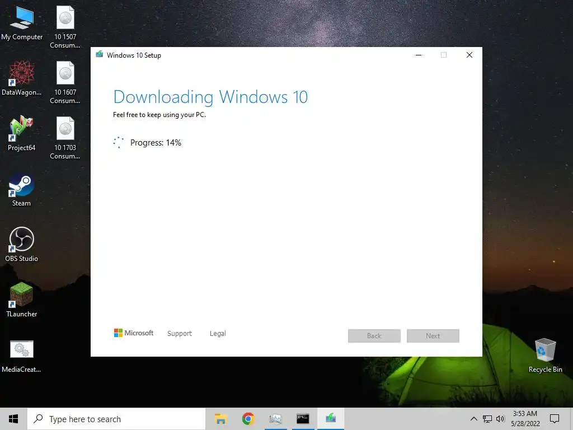This screenshot has height=430, width=573.
Task: Select the Project64 desktop shortcut
Action: point(22,133)
